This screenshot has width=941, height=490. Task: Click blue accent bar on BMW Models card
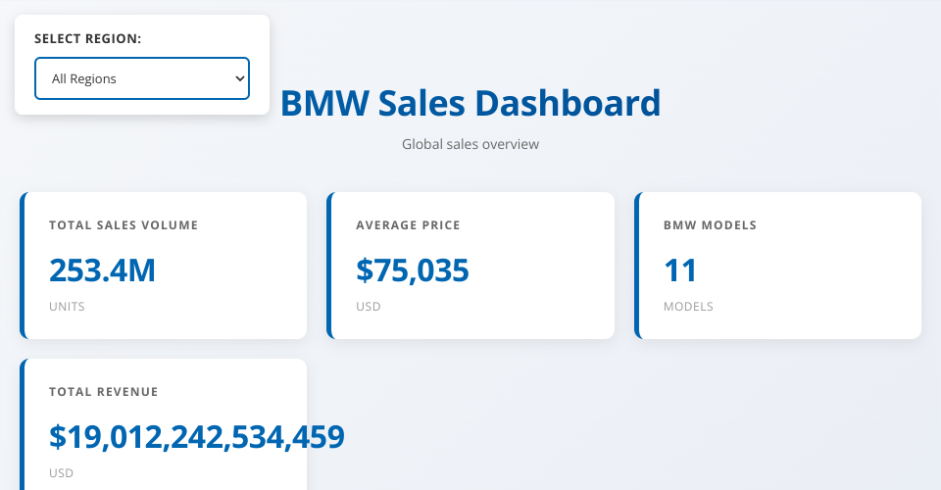coord(636,266)
